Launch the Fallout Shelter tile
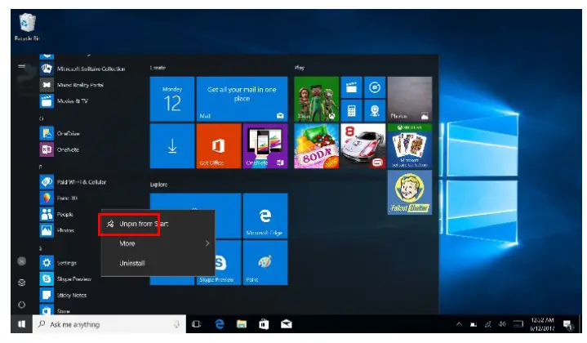The image size is (587, 343). (x=410, y=193)
